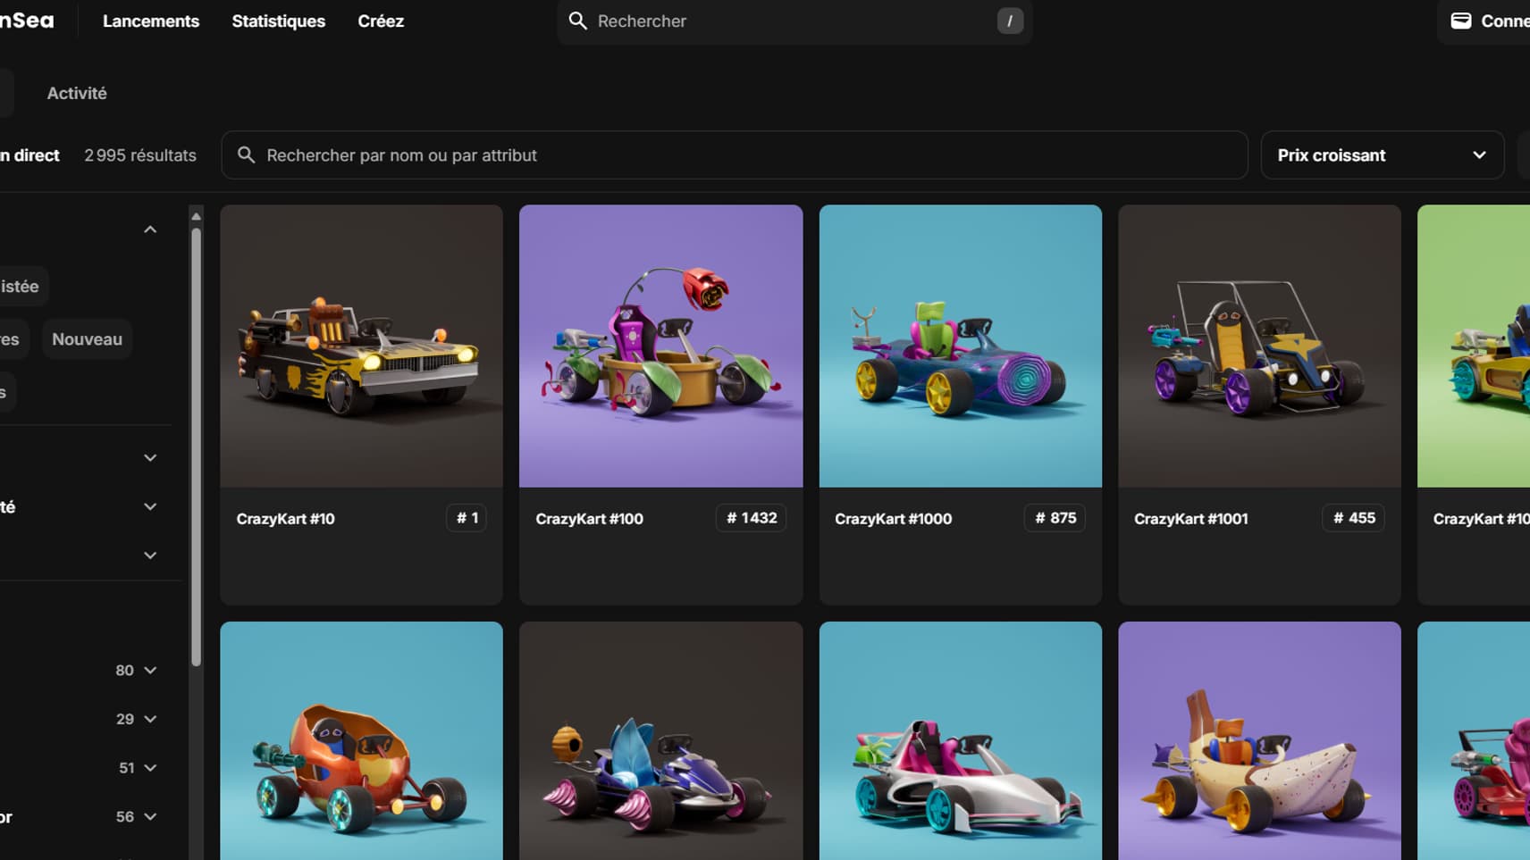
Task: Click the slash shortcut badge in search bar
Action: click(1009, 21)
